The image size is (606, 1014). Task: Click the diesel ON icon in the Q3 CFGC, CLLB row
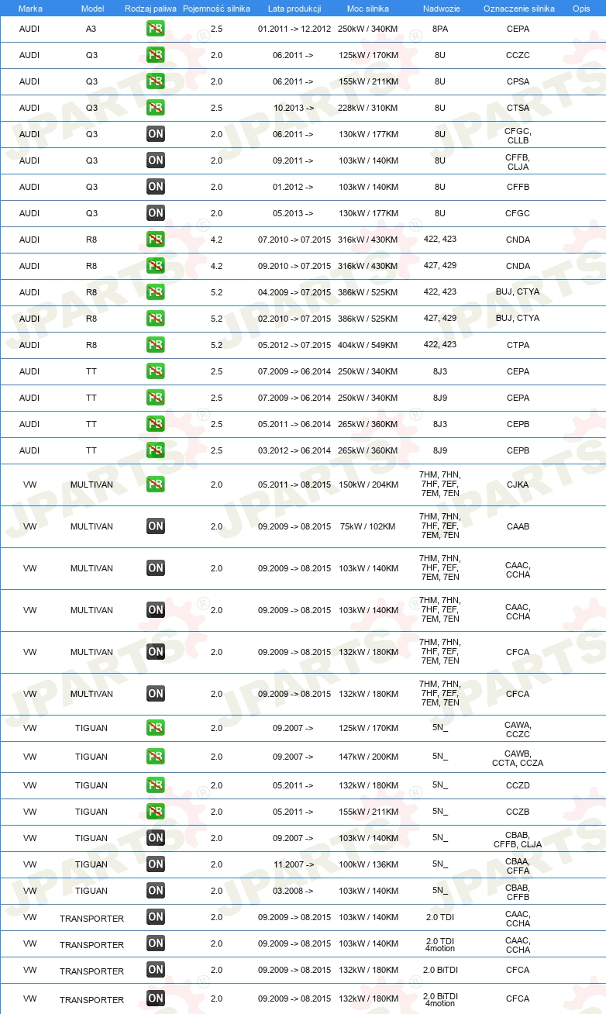pos(156,134)
